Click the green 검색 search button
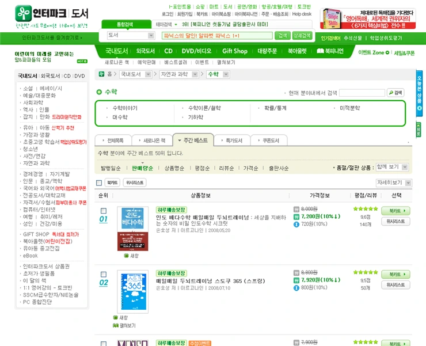Viewport: 426px width, 346px height. 283,36
